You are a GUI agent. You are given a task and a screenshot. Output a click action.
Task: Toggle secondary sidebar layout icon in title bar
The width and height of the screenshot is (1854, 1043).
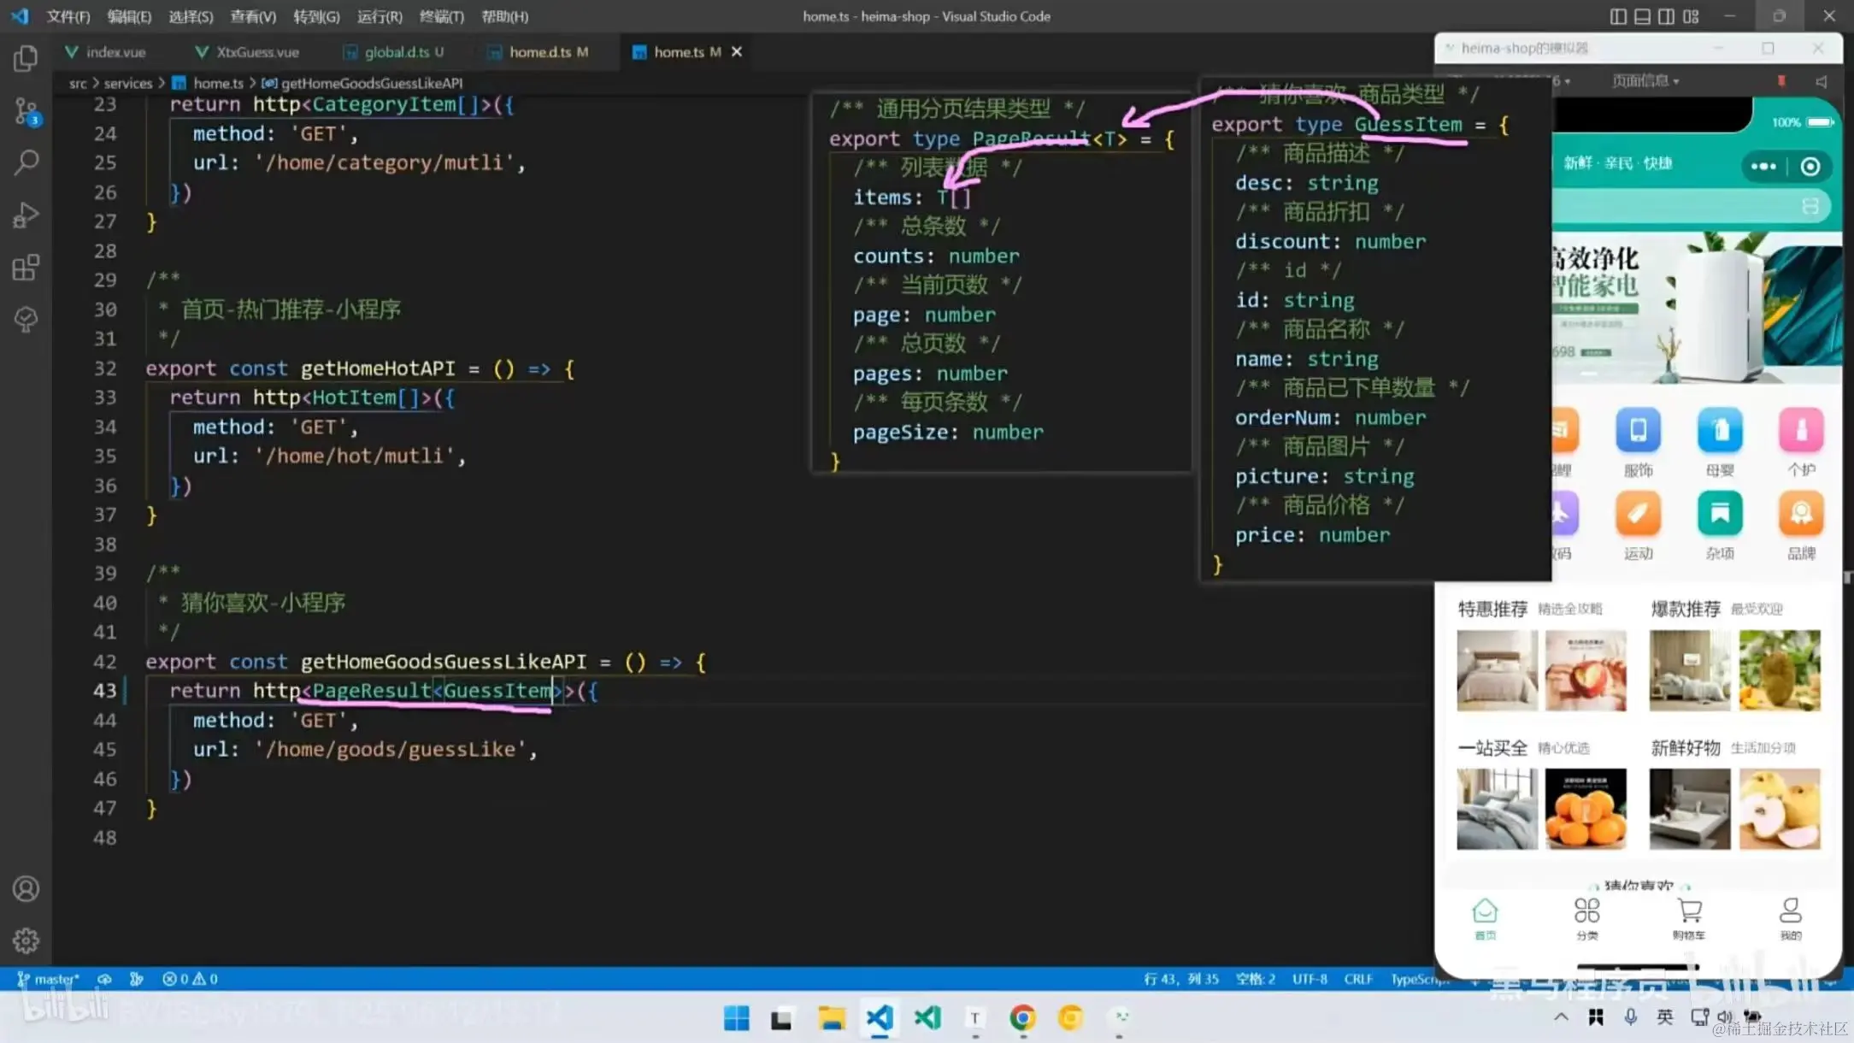click(x=1666, y=16)
